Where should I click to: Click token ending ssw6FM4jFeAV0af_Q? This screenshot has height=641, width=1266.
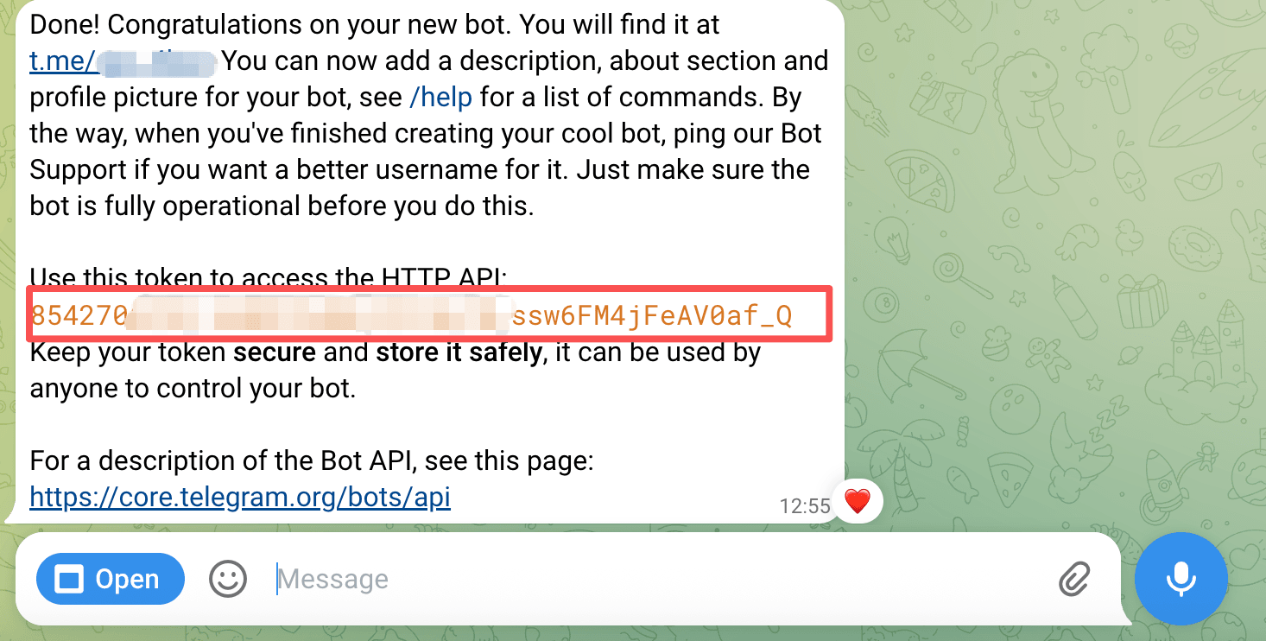tap(652, 316)
